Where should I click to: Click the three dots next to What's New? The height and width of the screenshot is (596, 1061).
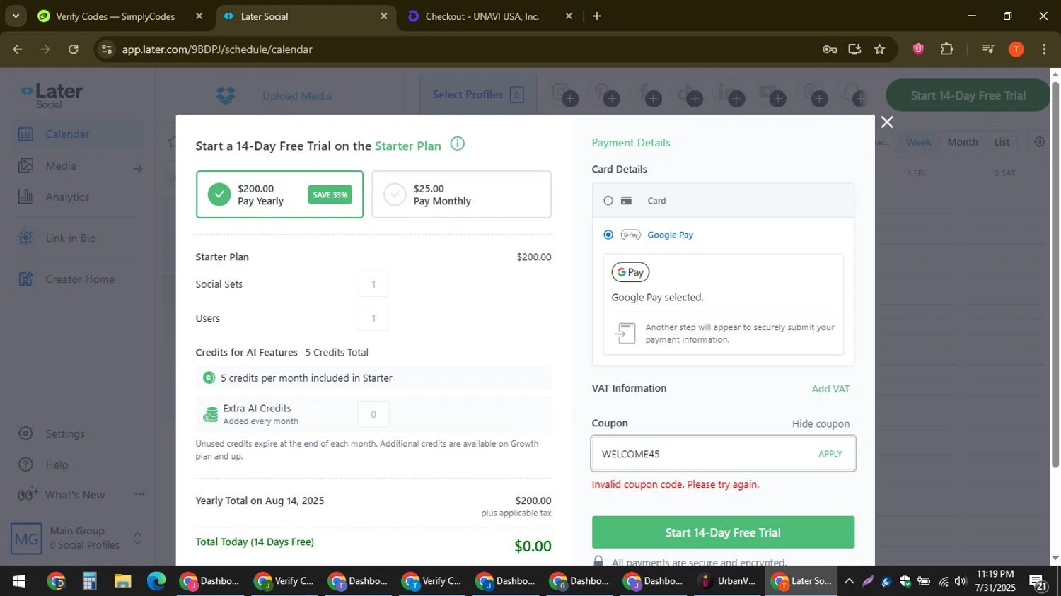[x=139, y=494]
